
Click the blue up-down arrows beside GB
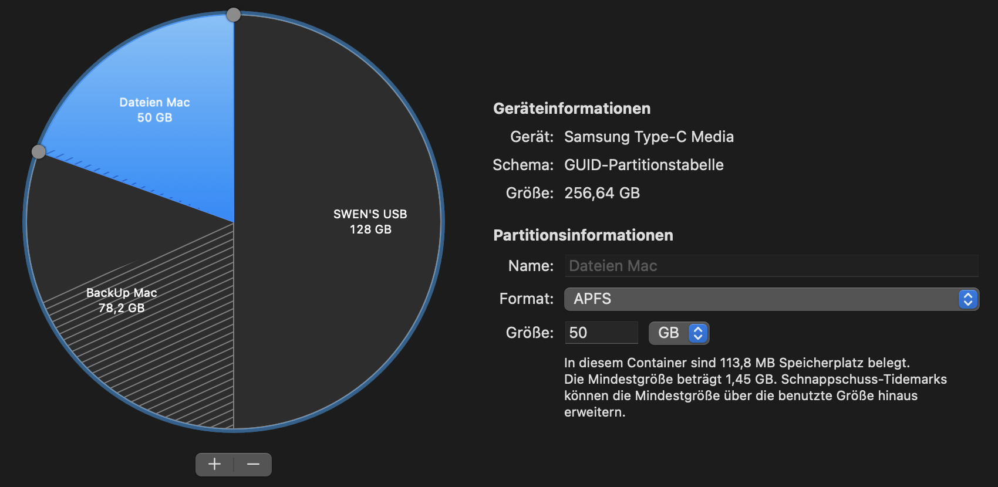(x=698, y=333)
